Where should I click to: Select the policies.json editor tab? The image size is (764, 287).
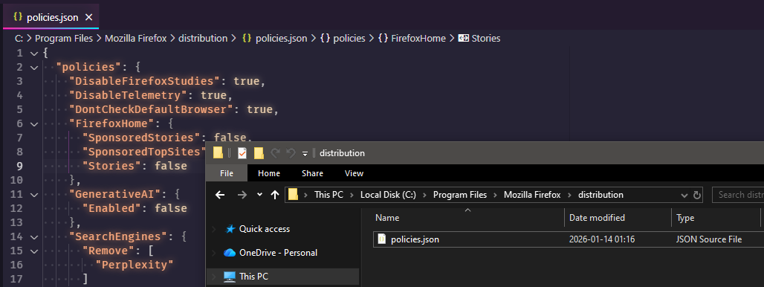pos(51,16)
